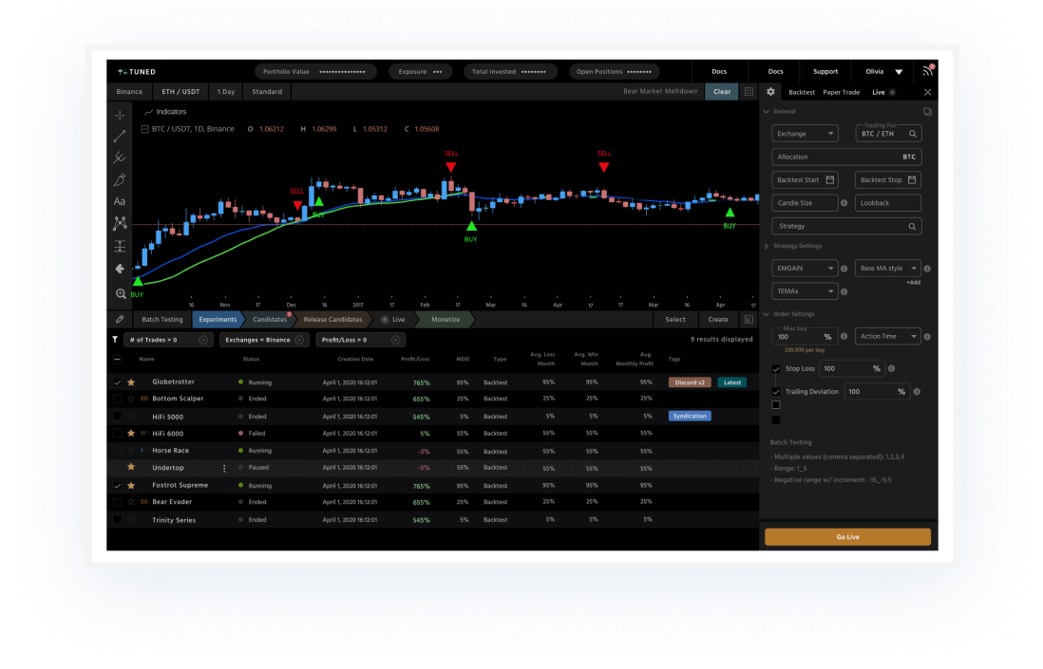Click the back arrow tool in the chart sidebar

(x=120, y=269)
